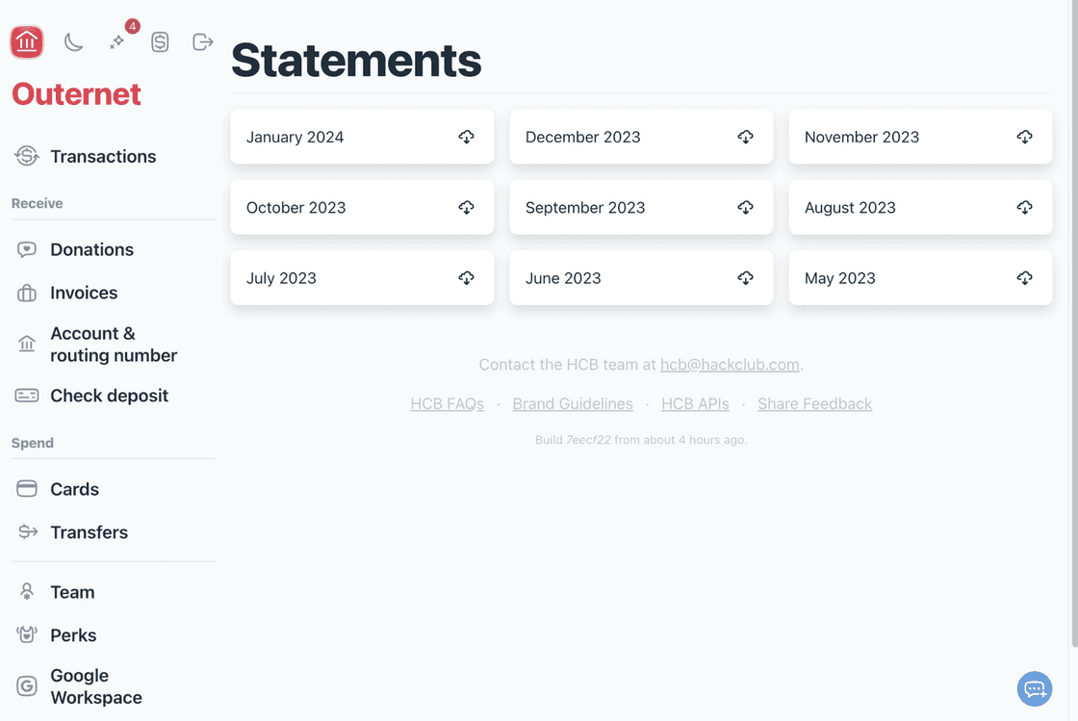Open Transactions in the sidebar
The image size is (1078, 721).
[x=103, y=157]
